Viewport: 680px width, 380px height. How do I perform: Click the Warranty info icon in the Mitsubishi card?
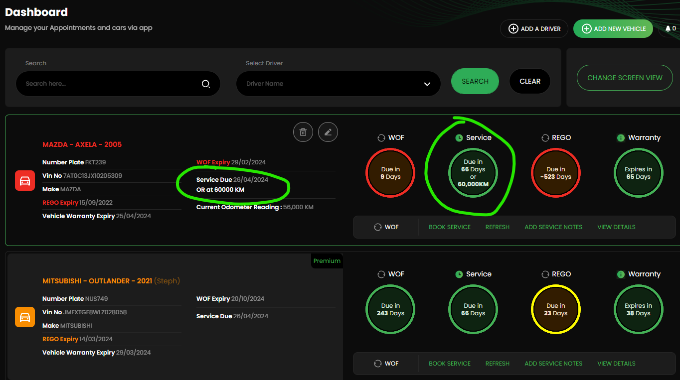[621, 274]
